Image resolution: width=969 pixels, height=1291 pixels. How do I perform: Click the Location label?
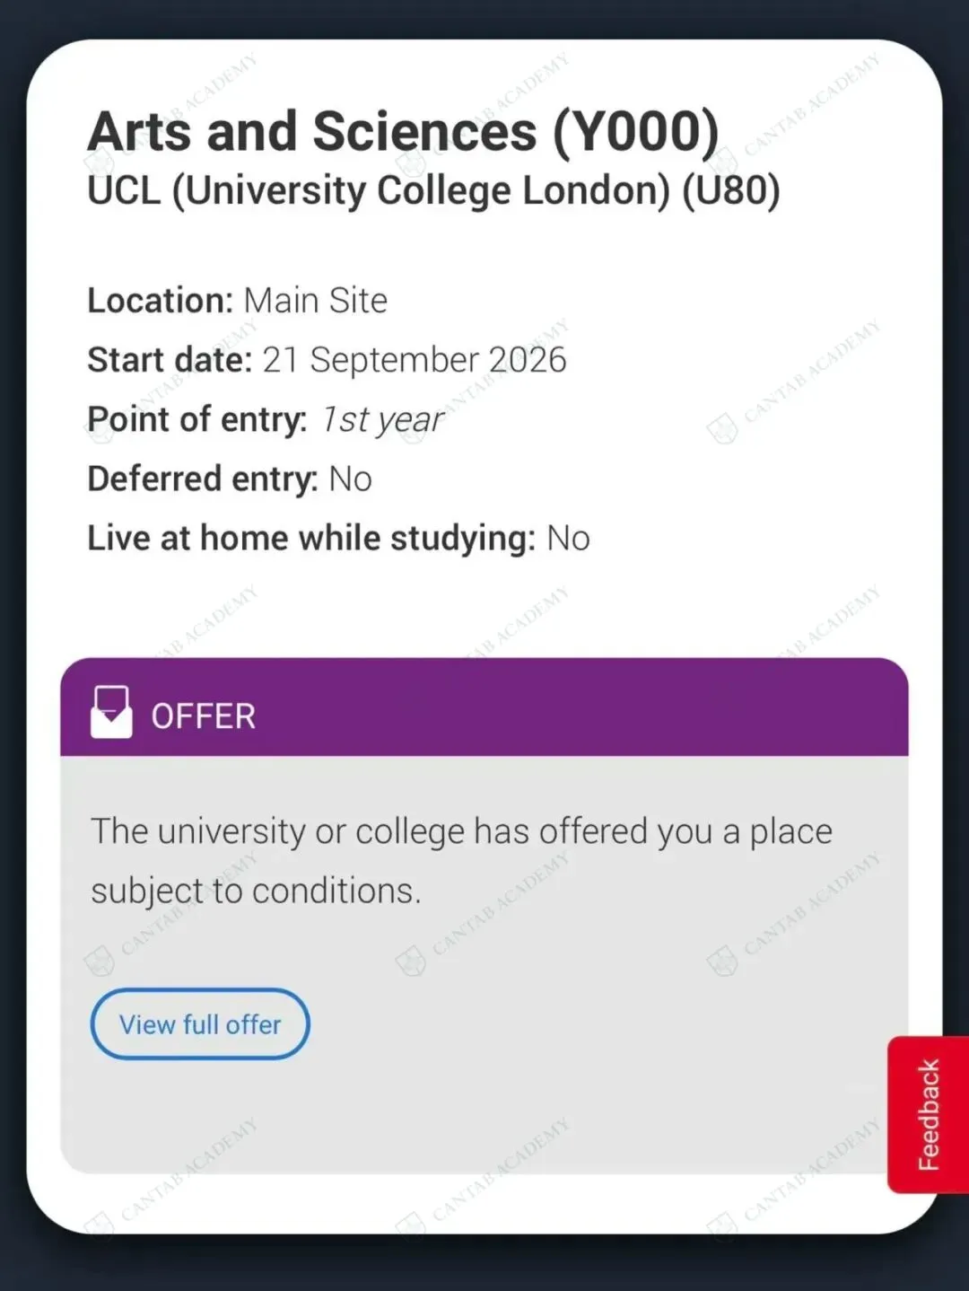(x=160, y=301)
